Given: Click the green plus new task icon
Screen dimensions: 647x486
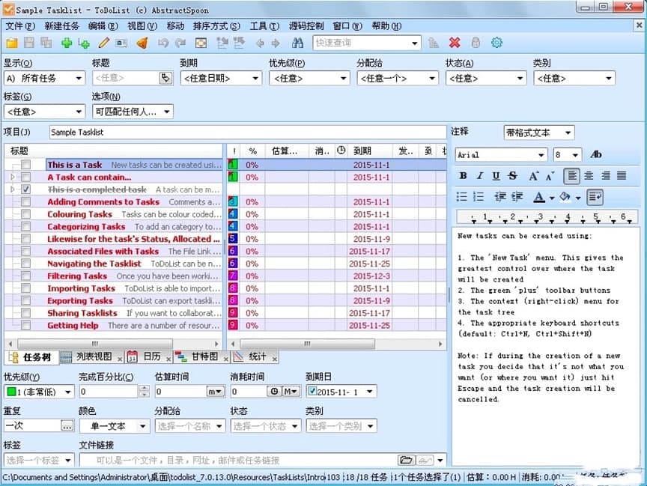Looking at the screenshot, I should tap(67, 43).
